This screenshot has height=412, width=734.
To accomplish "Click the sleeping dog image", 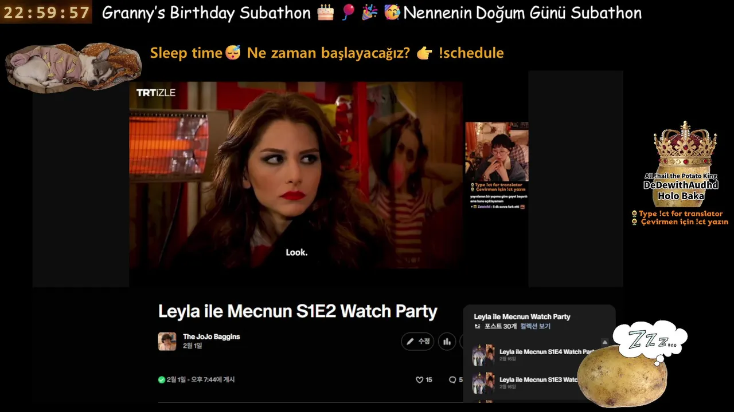I will (x=73, y=68).
